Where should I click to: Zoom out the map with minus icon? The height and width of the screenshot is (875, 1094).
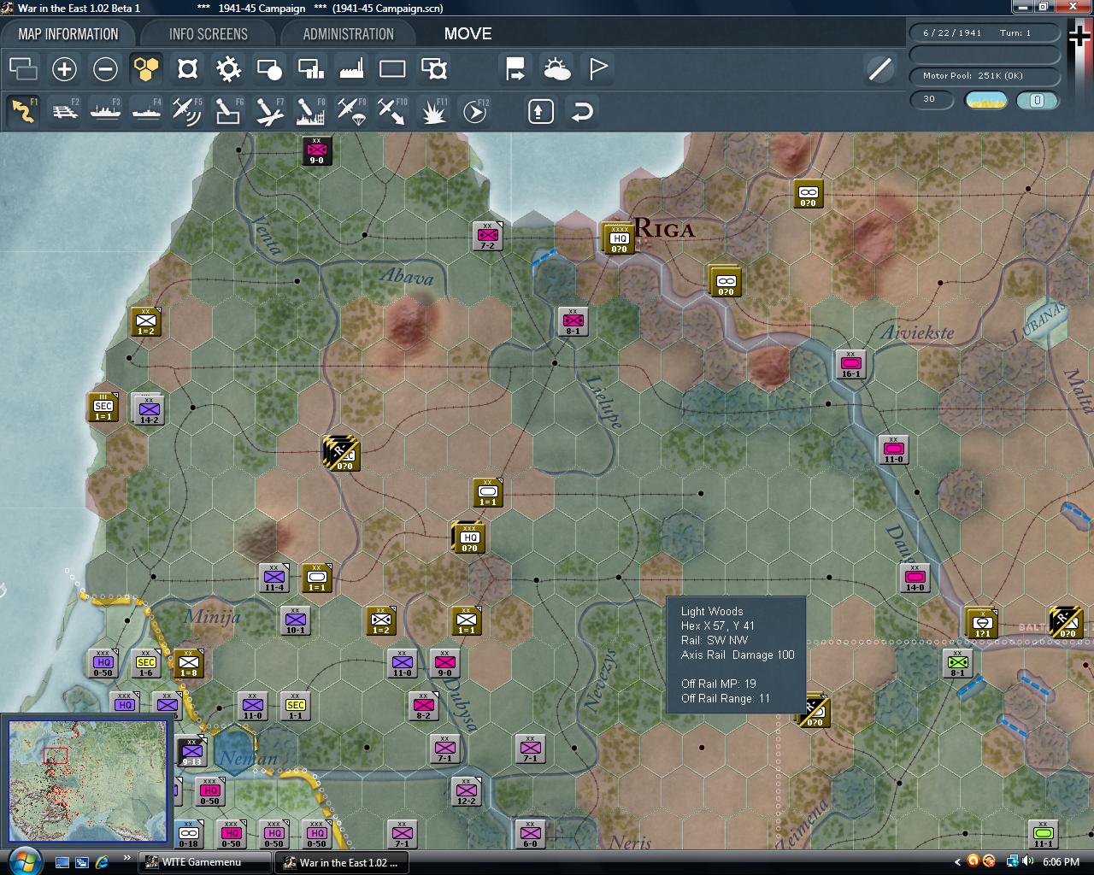pyautogui.click(x=105, y=69)
